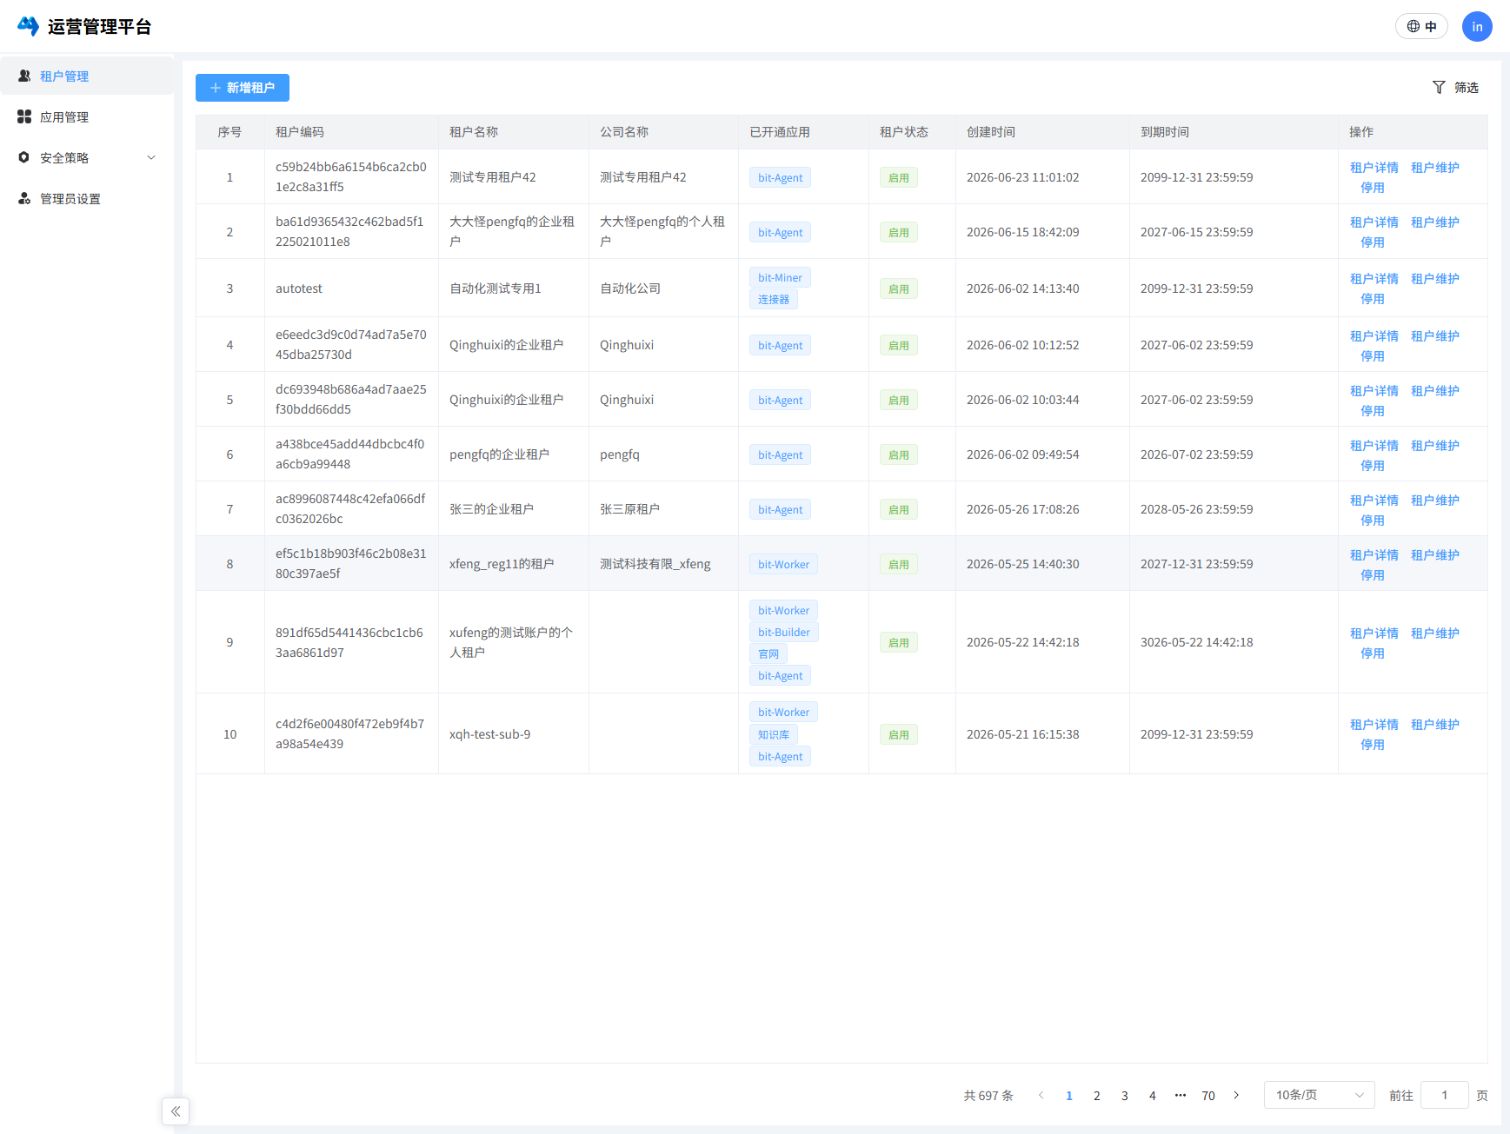Click tenant code starting c59b24bb6a6154b6
Screen dimensions: 1510x1134
coord(351,176)
